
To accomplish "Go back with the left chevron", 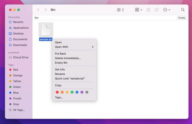I will pos(38,10).
